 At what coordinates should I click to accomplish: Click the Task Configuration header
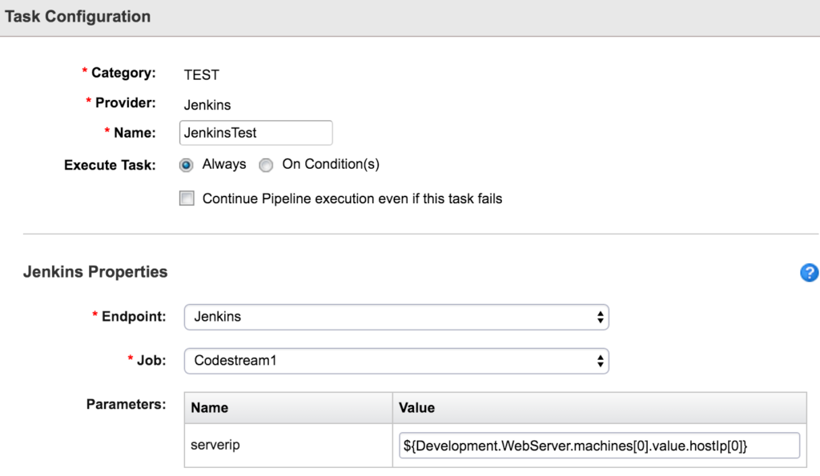pyautogui.click(x=77, y=16)
